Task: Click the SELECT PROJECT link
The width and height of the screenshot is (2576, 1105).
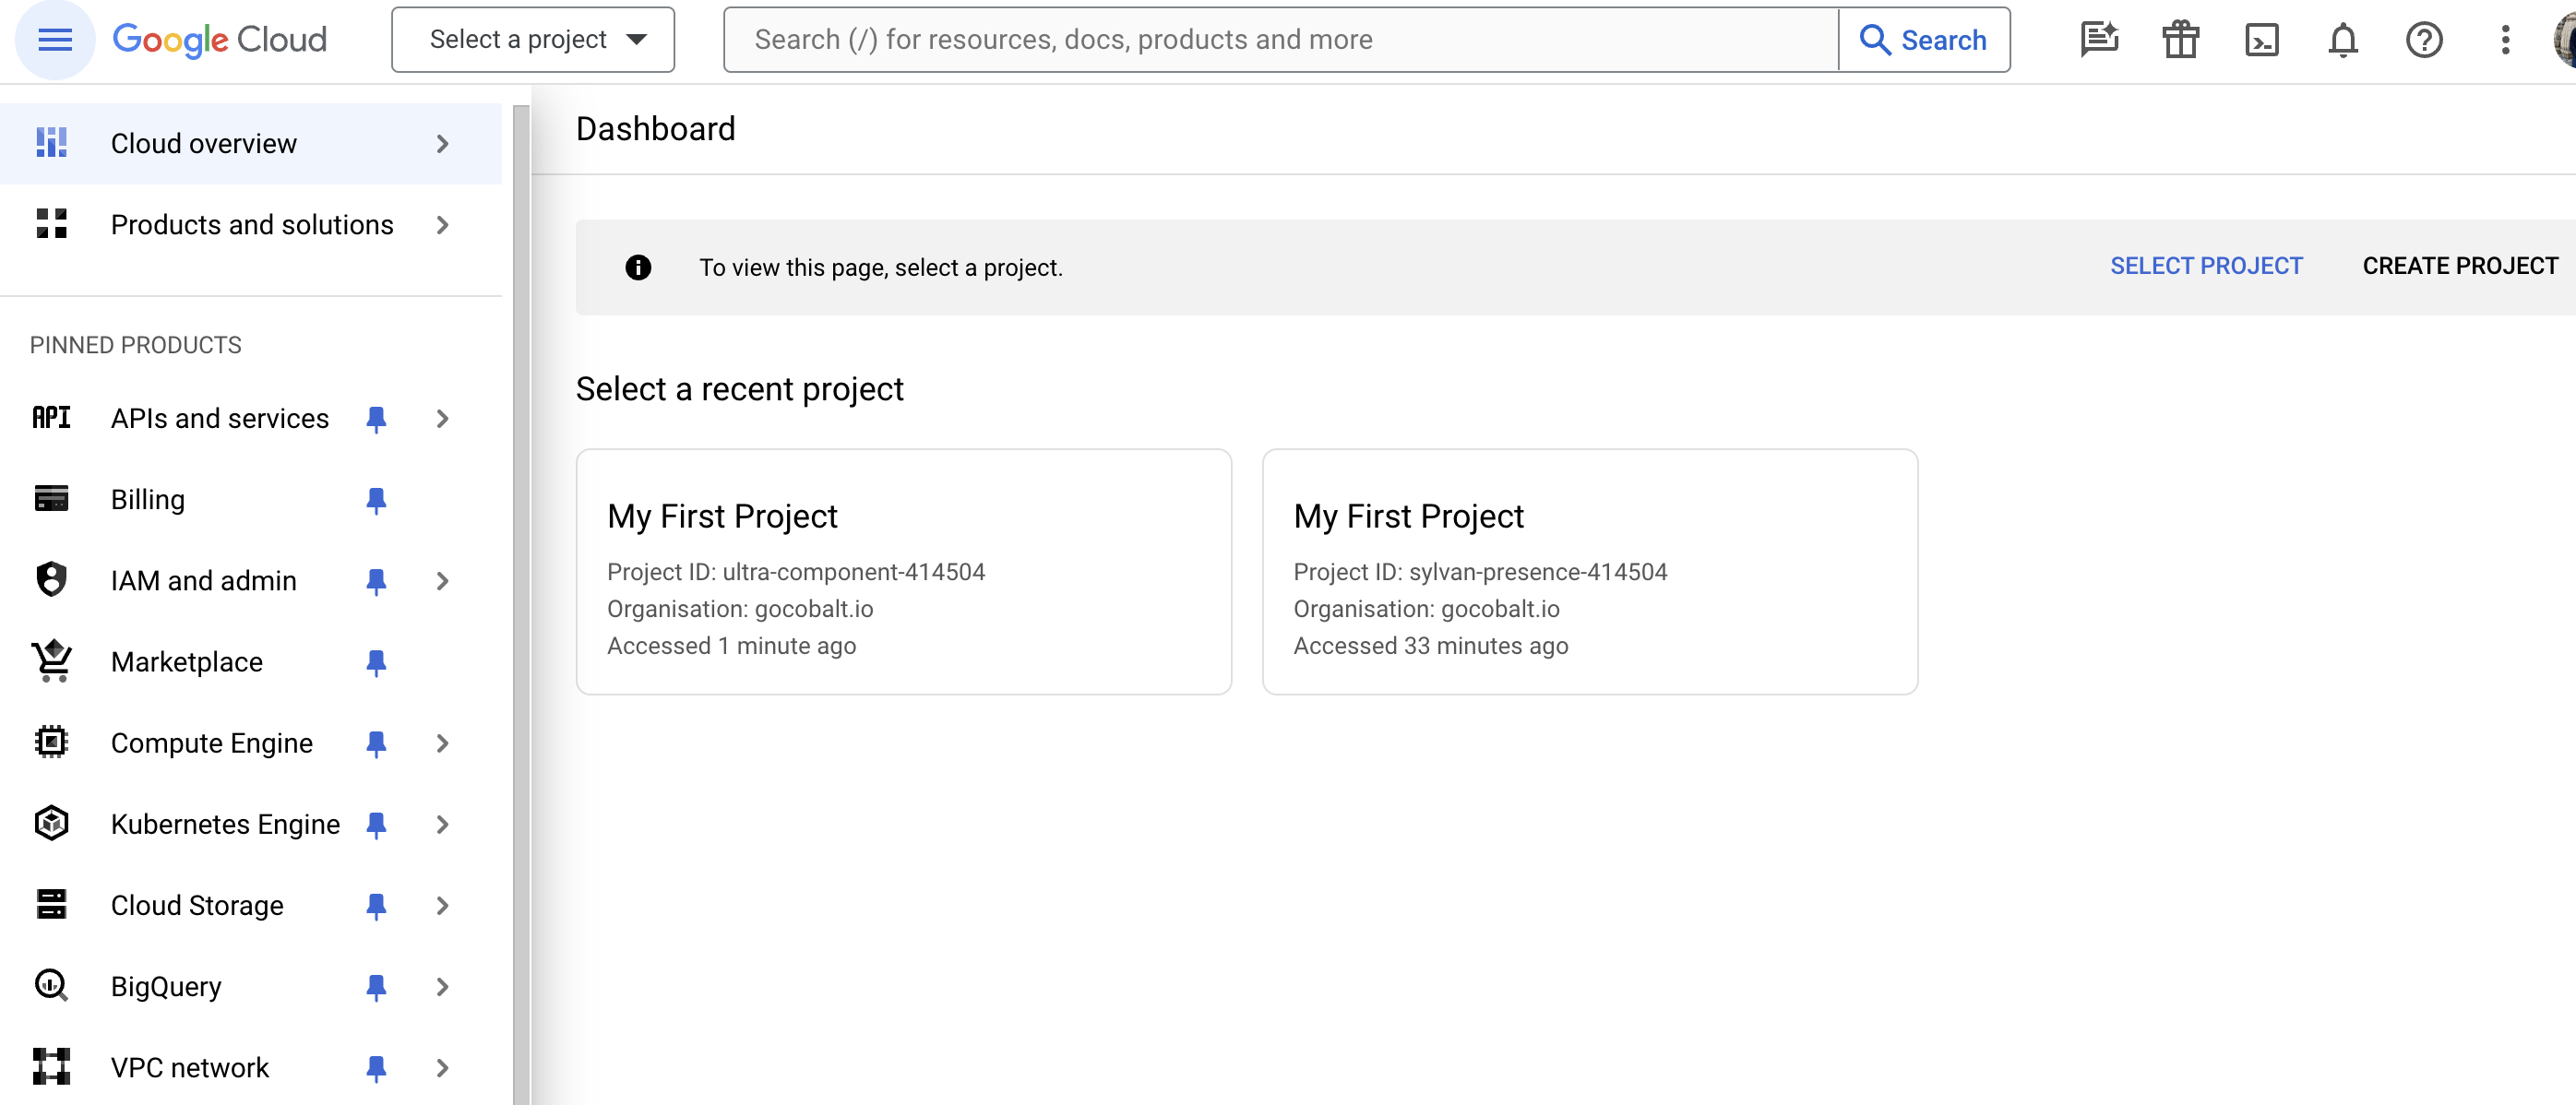Action: (x=2206, y=266)
